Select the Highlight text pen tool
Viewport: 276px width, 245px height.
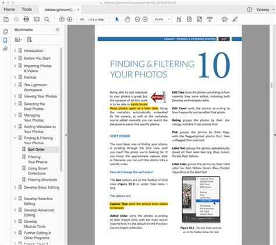(235, 19)
